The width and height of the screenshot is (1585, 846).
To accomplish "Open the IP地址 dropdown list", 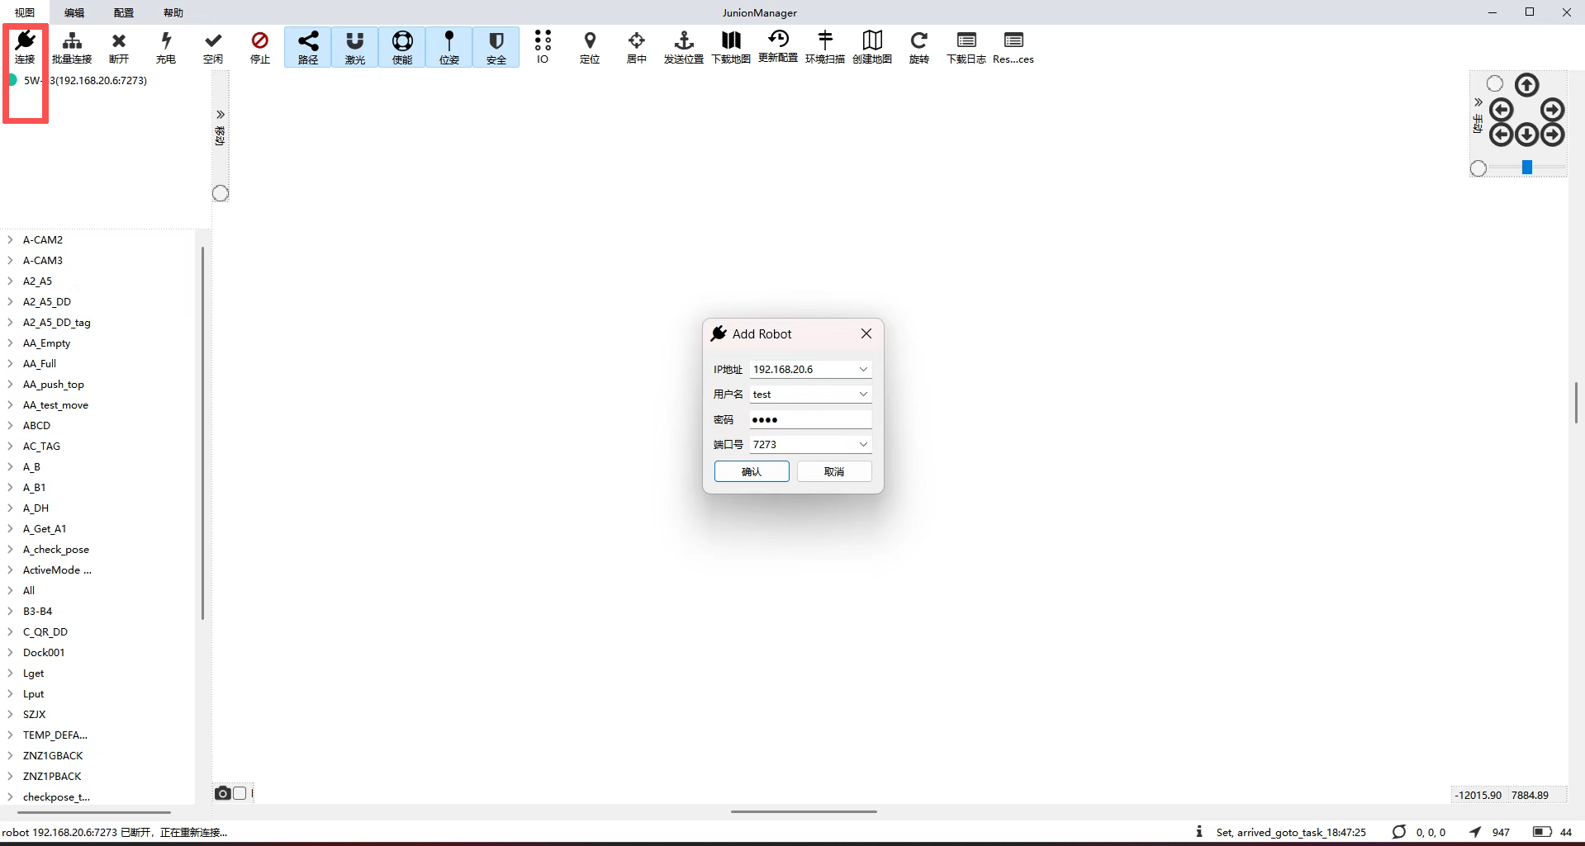I will (863, 370).
